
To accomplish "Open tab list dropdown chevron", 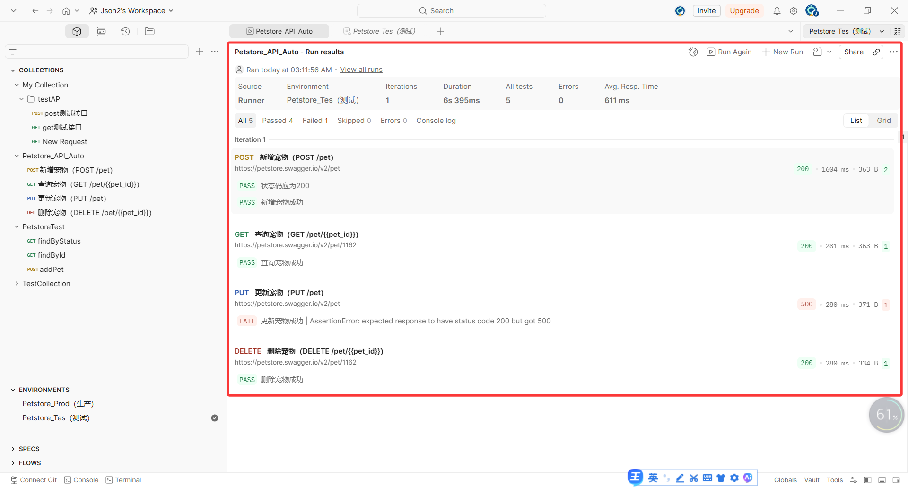I will pyautogui.click(x=791, y=31).
